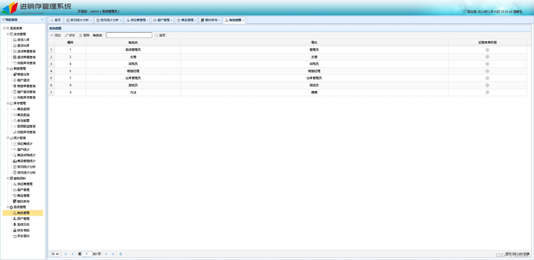Select the 销售经理 role name cell
The height and width of the screenshot is (260, 534).
133,71
